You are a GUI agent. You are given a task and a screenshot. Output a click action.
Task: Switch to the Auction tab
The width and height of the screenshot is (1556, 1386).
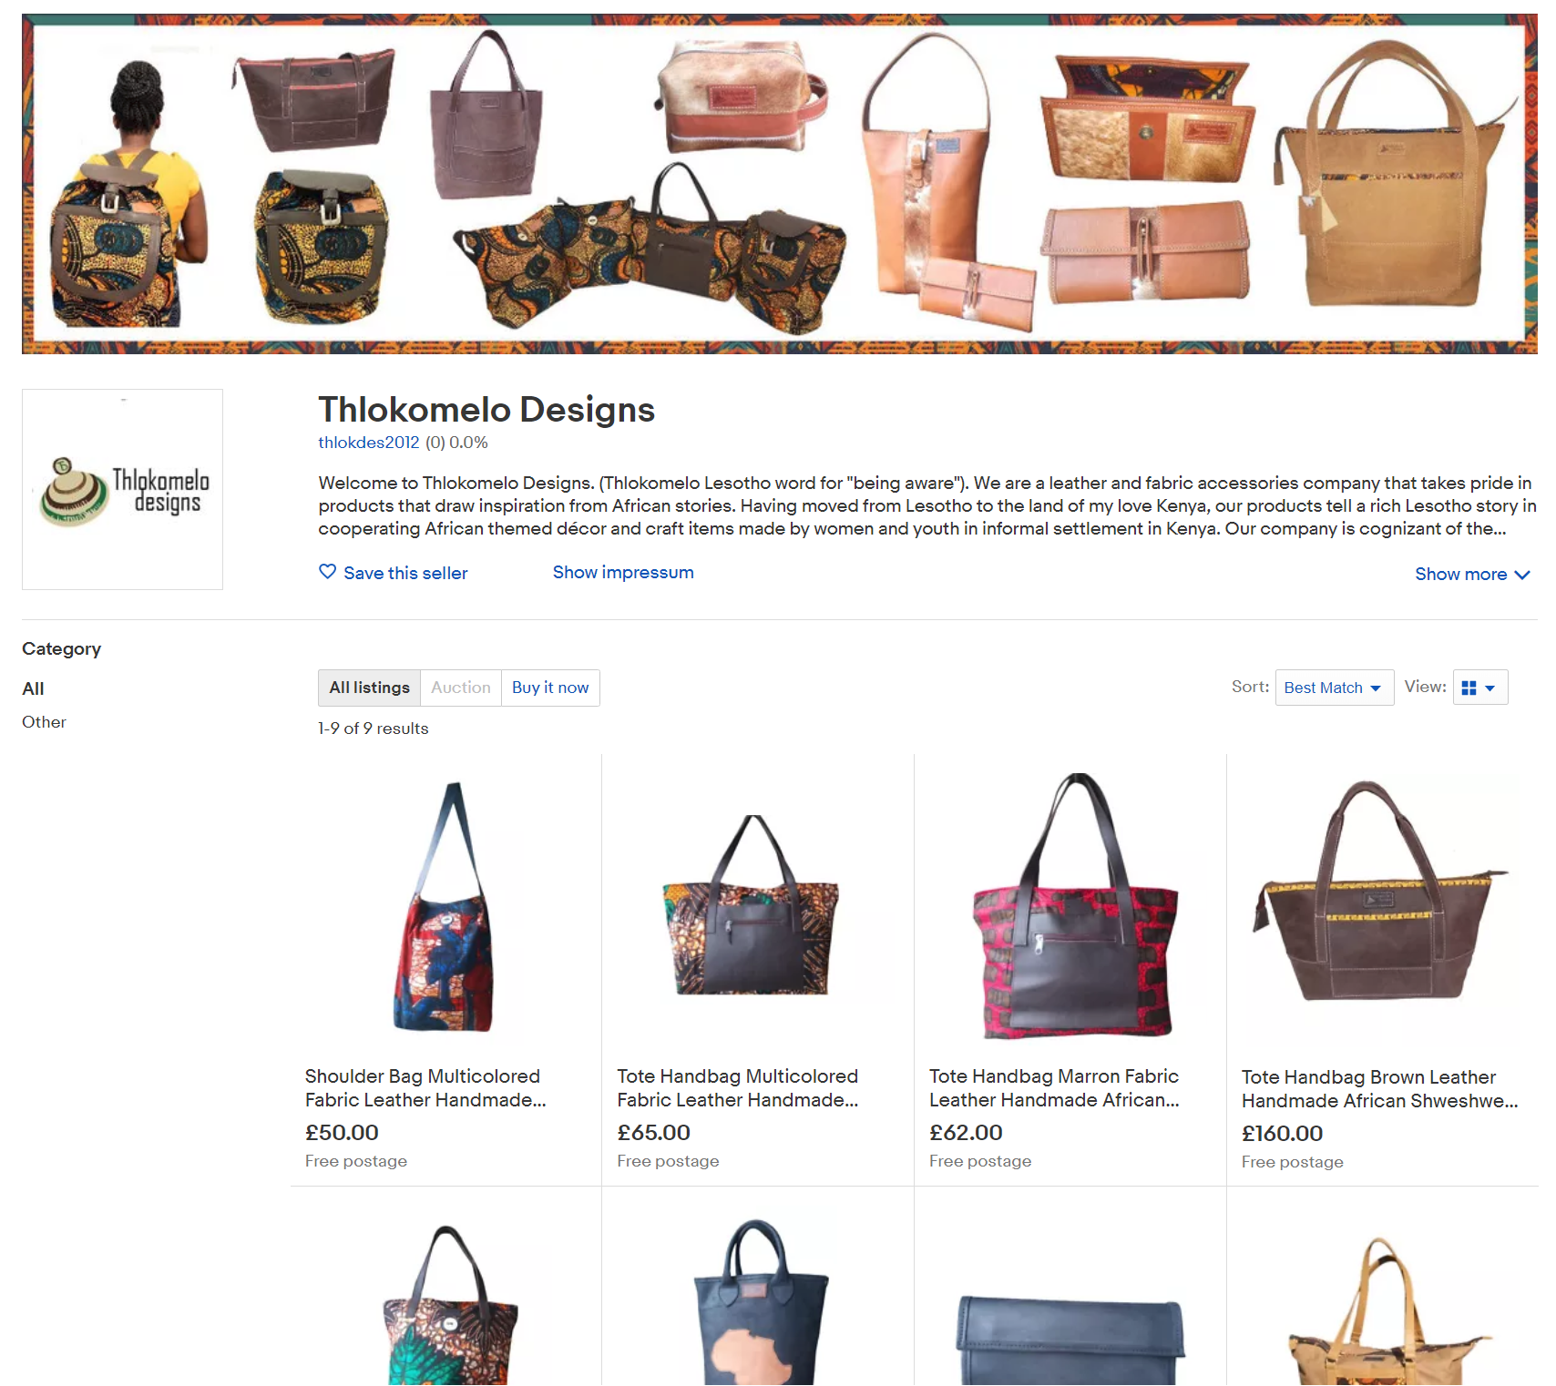tap(460, 688)
